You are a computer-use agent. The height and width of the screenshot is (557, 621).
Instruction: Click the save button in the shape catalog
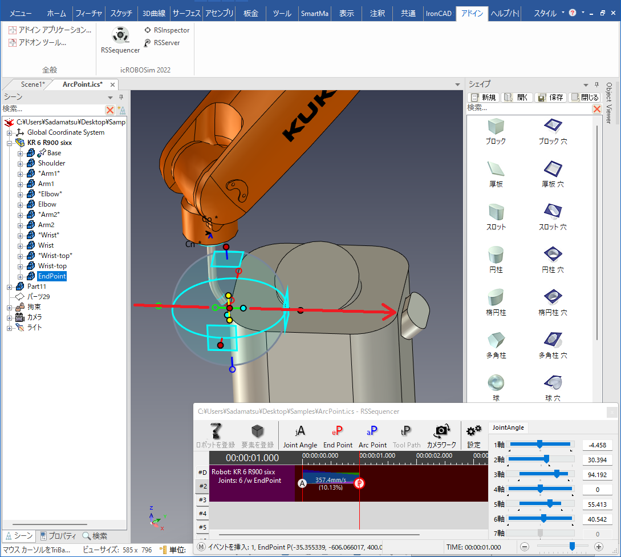coord(551,98)
